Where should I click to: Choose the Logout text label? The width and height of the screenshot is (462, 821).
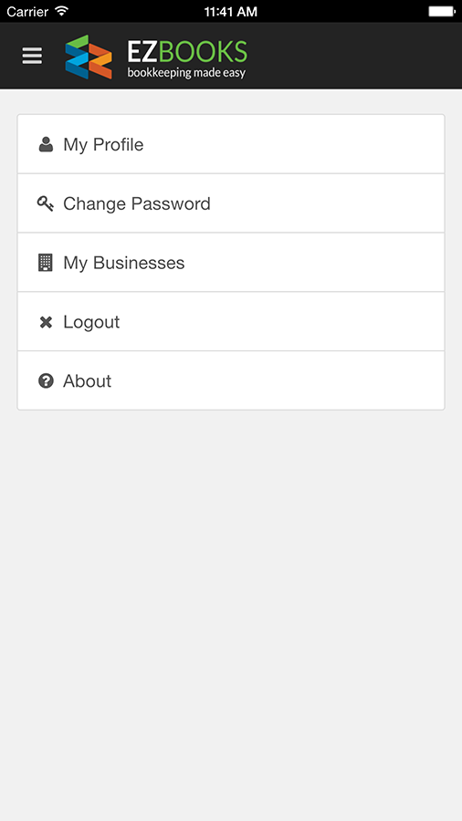click(91, 322)
